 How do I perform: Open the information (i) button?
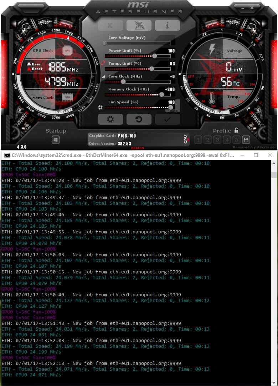[168, 25]
